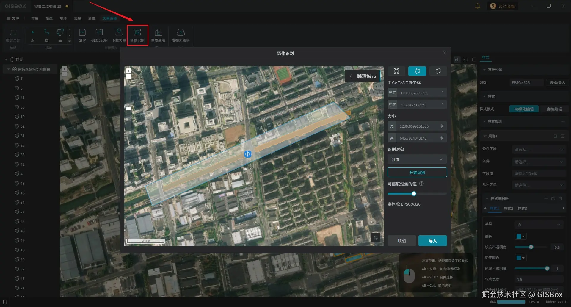
Task: Choose the rectangle selection mode in dialog
Action: tap(396, 71)
